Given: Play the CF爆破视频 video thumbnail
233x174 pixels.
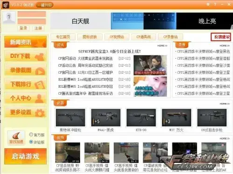Looking at the screenshot, I should (155, 153).
